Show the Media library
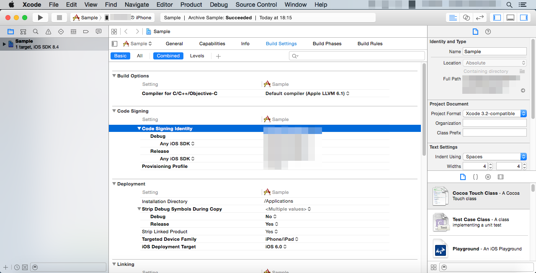This screenshot has height=273, width=536. [500, 177]
